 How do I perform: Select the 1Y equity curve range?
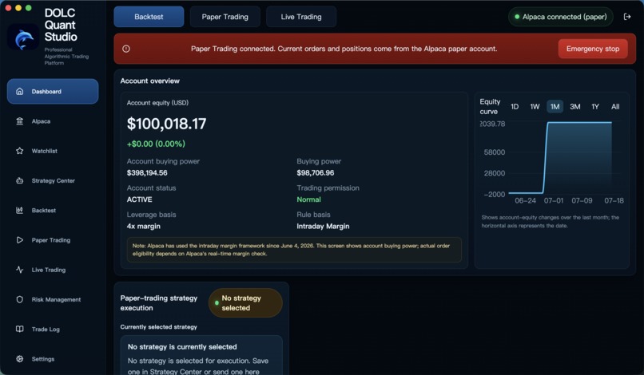tap(595, 107)
